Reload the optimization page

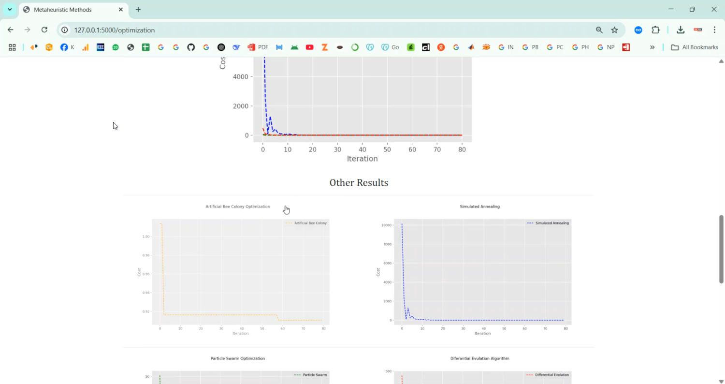pos(44,30)
